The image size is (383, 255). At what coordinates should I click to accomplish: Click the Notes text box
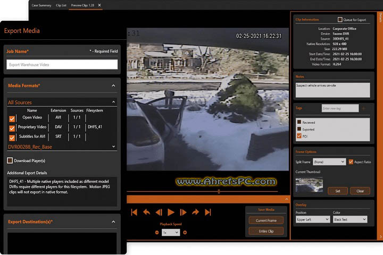(332, 90)
